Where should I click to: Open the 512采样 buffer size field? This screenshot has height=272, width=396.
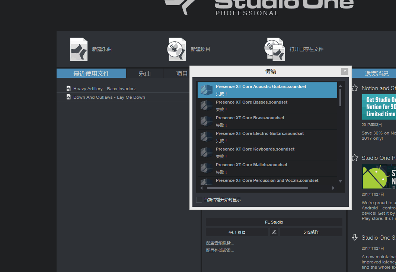(311, 232)
